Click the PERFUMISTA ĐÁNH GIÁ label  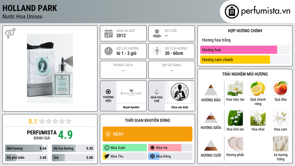click(42, 135)
